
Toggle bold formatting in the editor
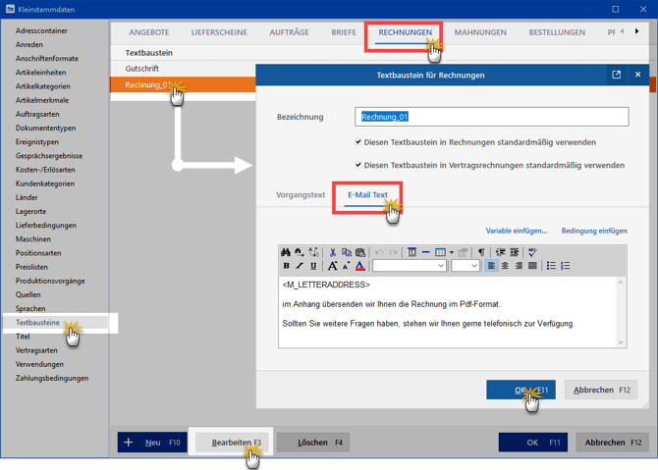coord(286,266)
